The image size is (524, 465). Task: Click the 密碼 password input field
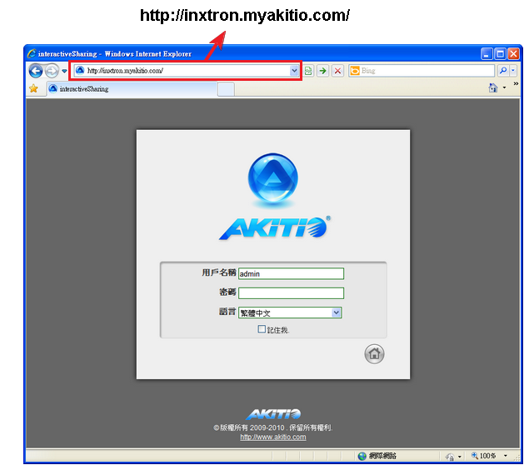291,292
